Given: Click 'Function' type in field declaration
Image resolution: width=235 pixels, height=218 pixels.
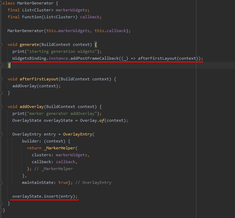Looking at the screenshot, I should [x=32, y=17].
